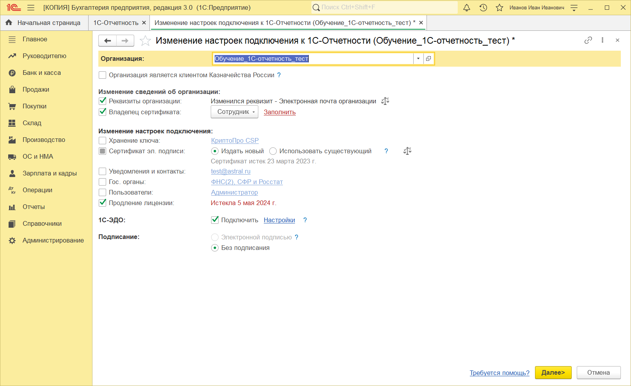Close the 1С-Отчетность tab
631x386 pixels.
point(144,23)
